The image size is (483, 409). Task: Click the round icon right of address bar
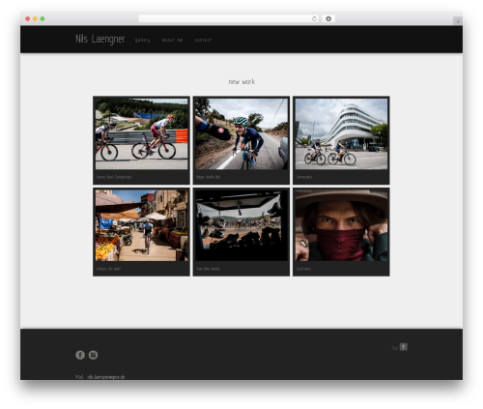pos(328,18)
